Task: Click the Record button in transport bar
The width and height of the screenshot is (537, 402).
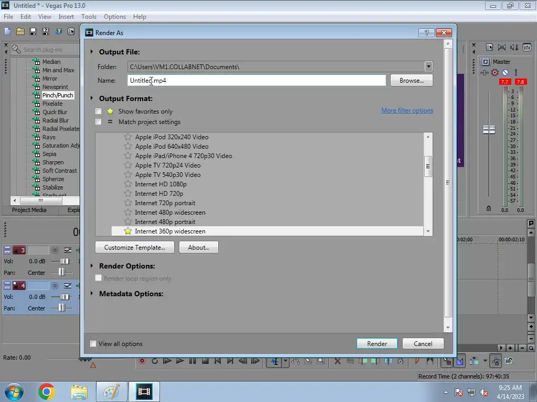Action: tap(142, 361)
